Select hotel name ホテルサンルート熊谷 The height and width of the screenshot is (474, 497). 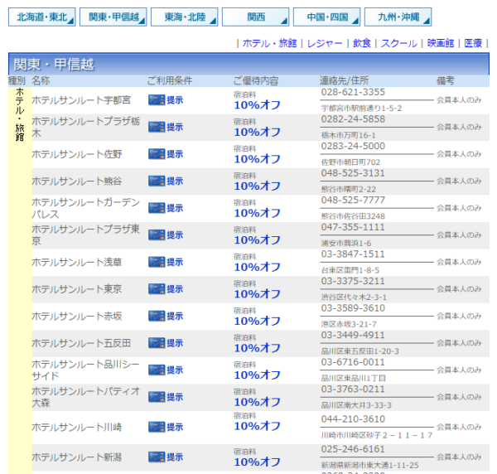pyautogui.click(x=77, y=181)
